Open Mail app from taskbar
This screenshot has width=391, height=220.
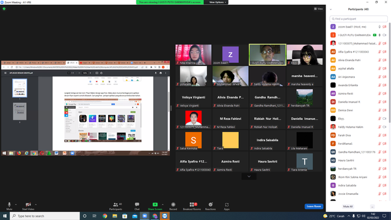point(134,216)
